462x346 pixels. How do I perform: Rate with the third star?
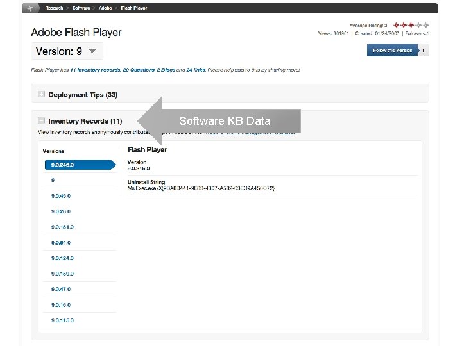point(411,25)
